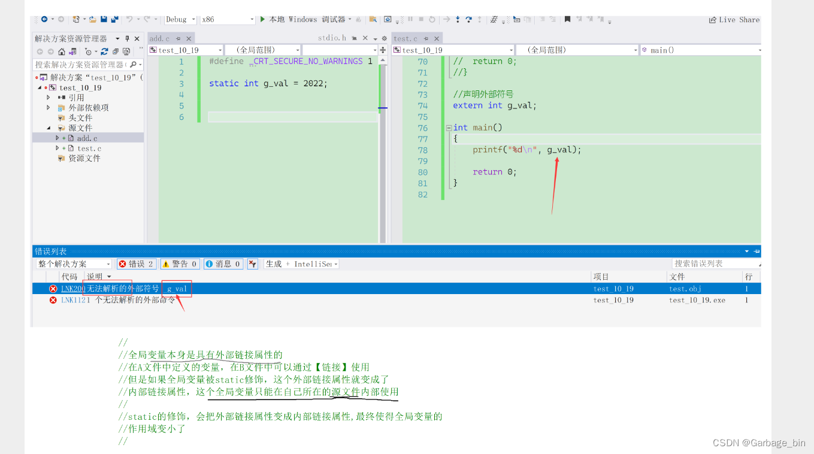Click the Undo icon in the toolbar
The width and height of the screenshot is (814, 454).
[x=130, y=19]
